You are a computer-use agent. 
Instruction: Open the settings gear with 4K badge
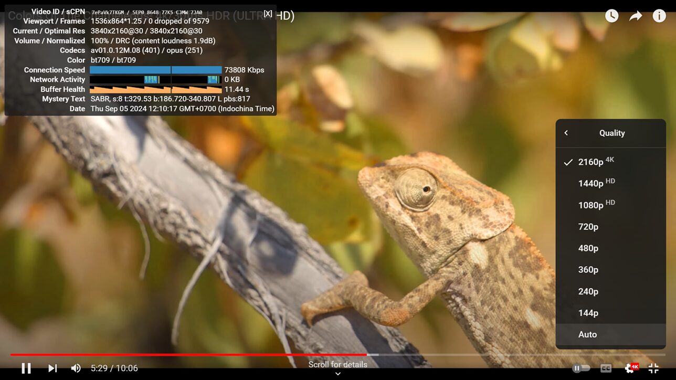pos(631,368)
